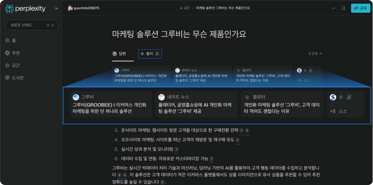The image size is (373, 185).
Task: Click the ⌘K shortcut badge
Action: pos(50,25)
